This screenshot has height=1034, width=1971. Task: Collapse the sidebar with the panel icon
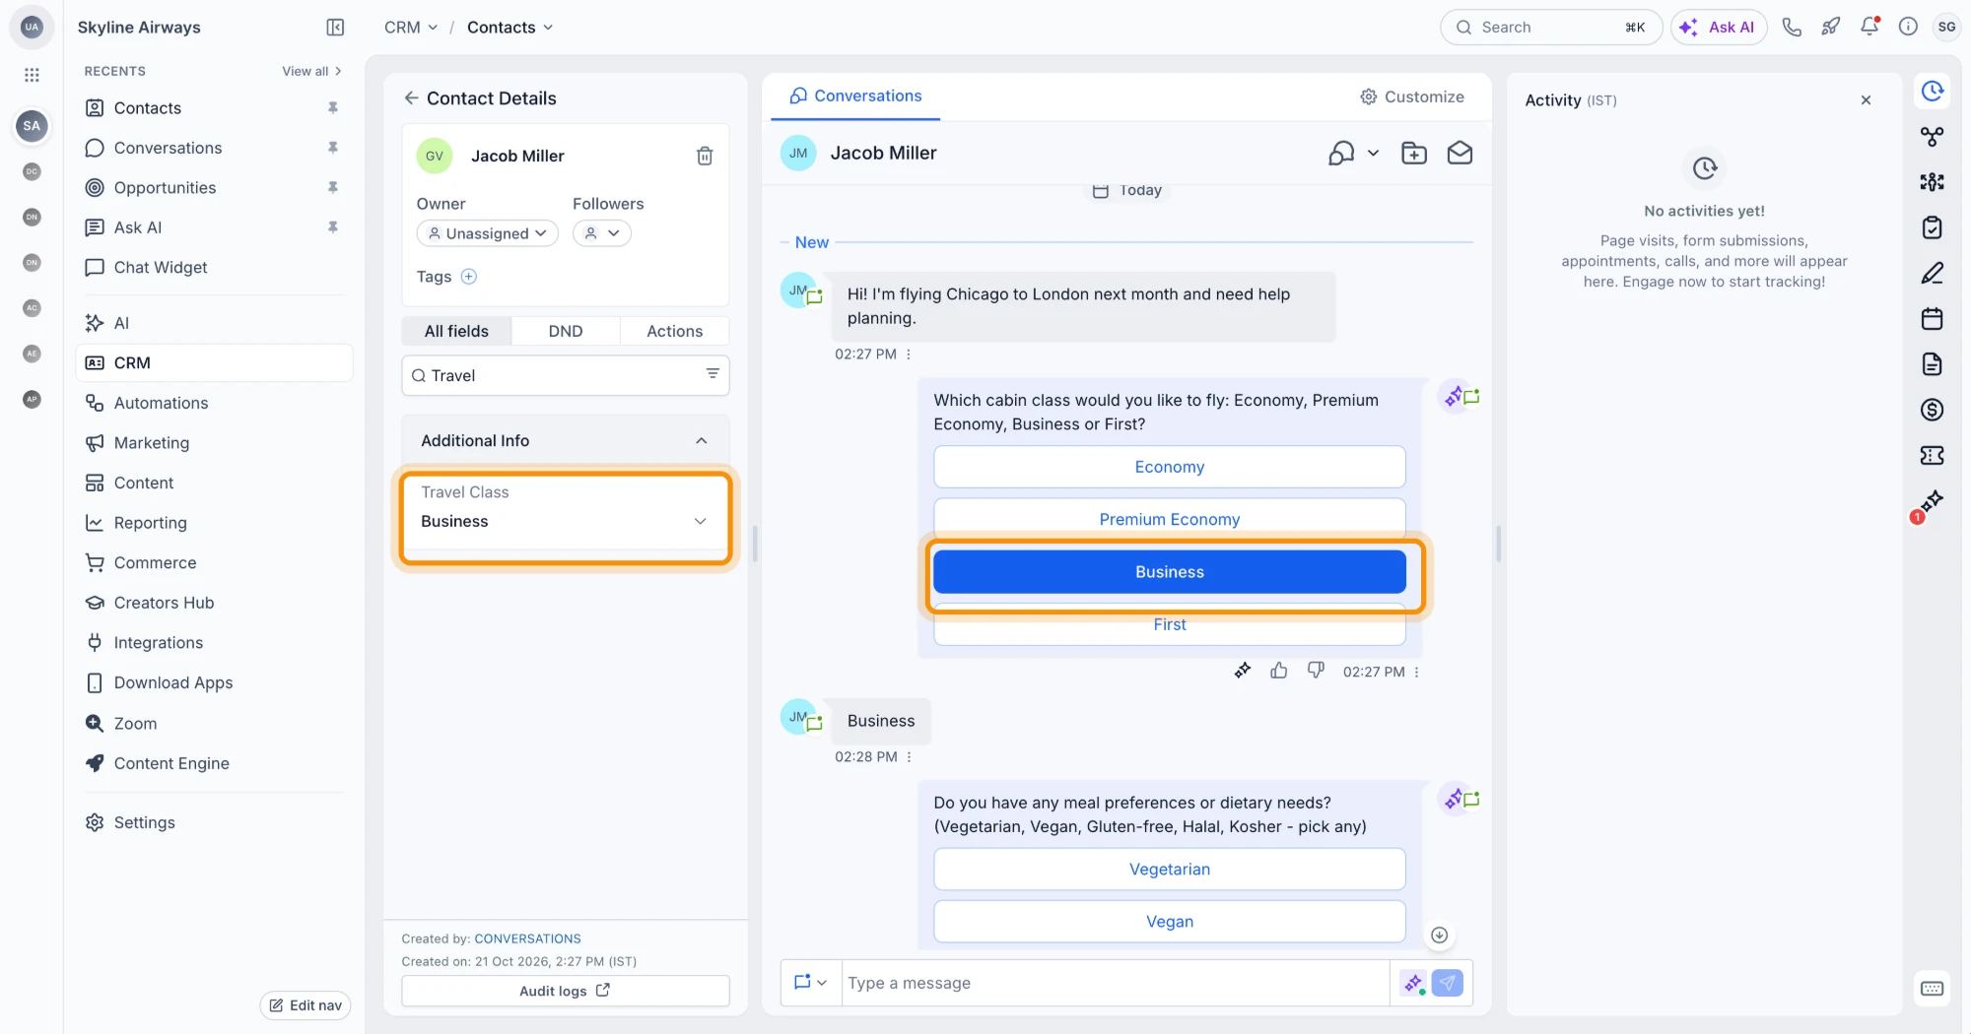[335, 28]
